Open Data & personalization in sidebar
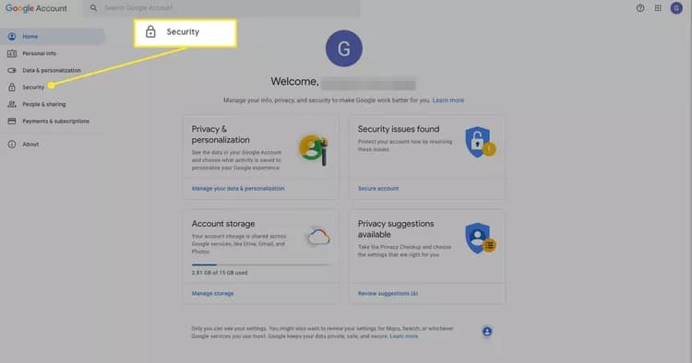Screen dimensions: 692x363 click(x=52, y=71)
